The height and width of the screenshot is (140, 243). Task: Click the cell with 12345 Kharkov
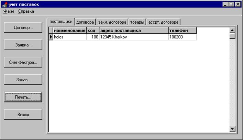click(133, 37)
